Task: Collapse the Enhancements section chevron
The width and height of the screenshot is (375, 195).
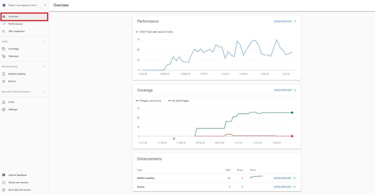Action: point(44,66)
